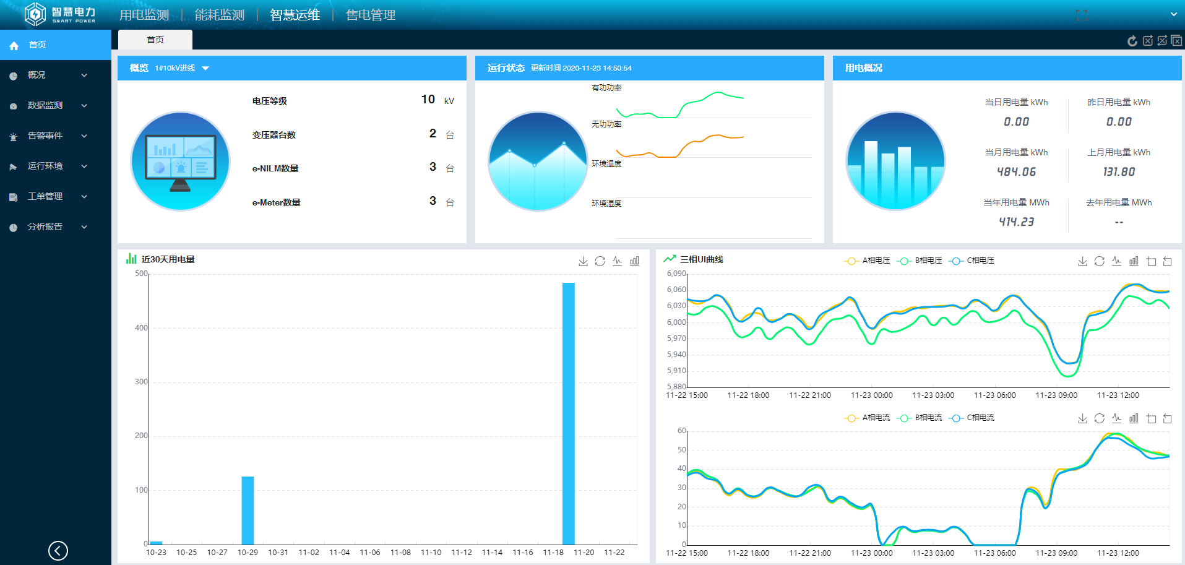Switch 近30天用电量 chart to line view
The image size is (1185, 565).
(617, 261)
